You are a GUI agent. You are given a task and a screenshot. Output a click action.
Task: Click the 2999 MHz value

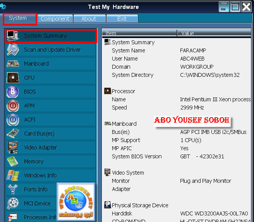tap(192, 108)
